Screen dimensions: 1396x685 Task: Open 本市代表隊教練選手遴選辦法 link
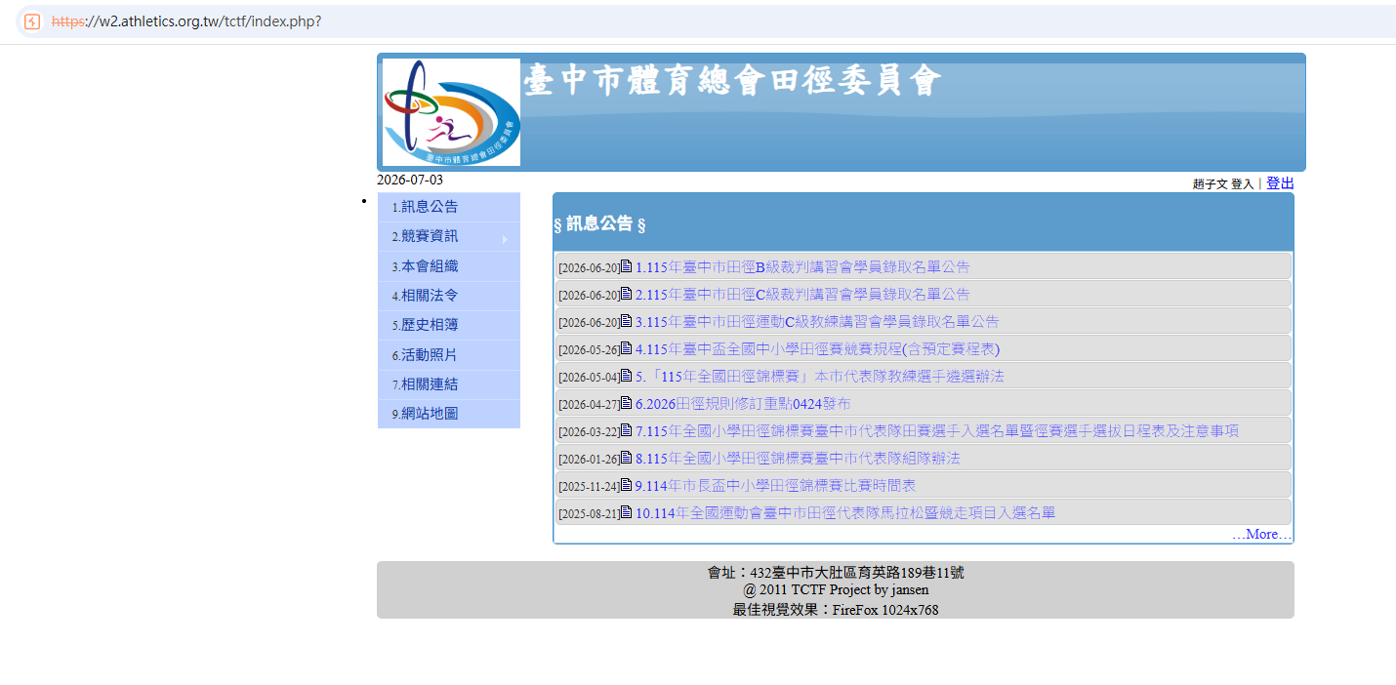tap(820, 377)
